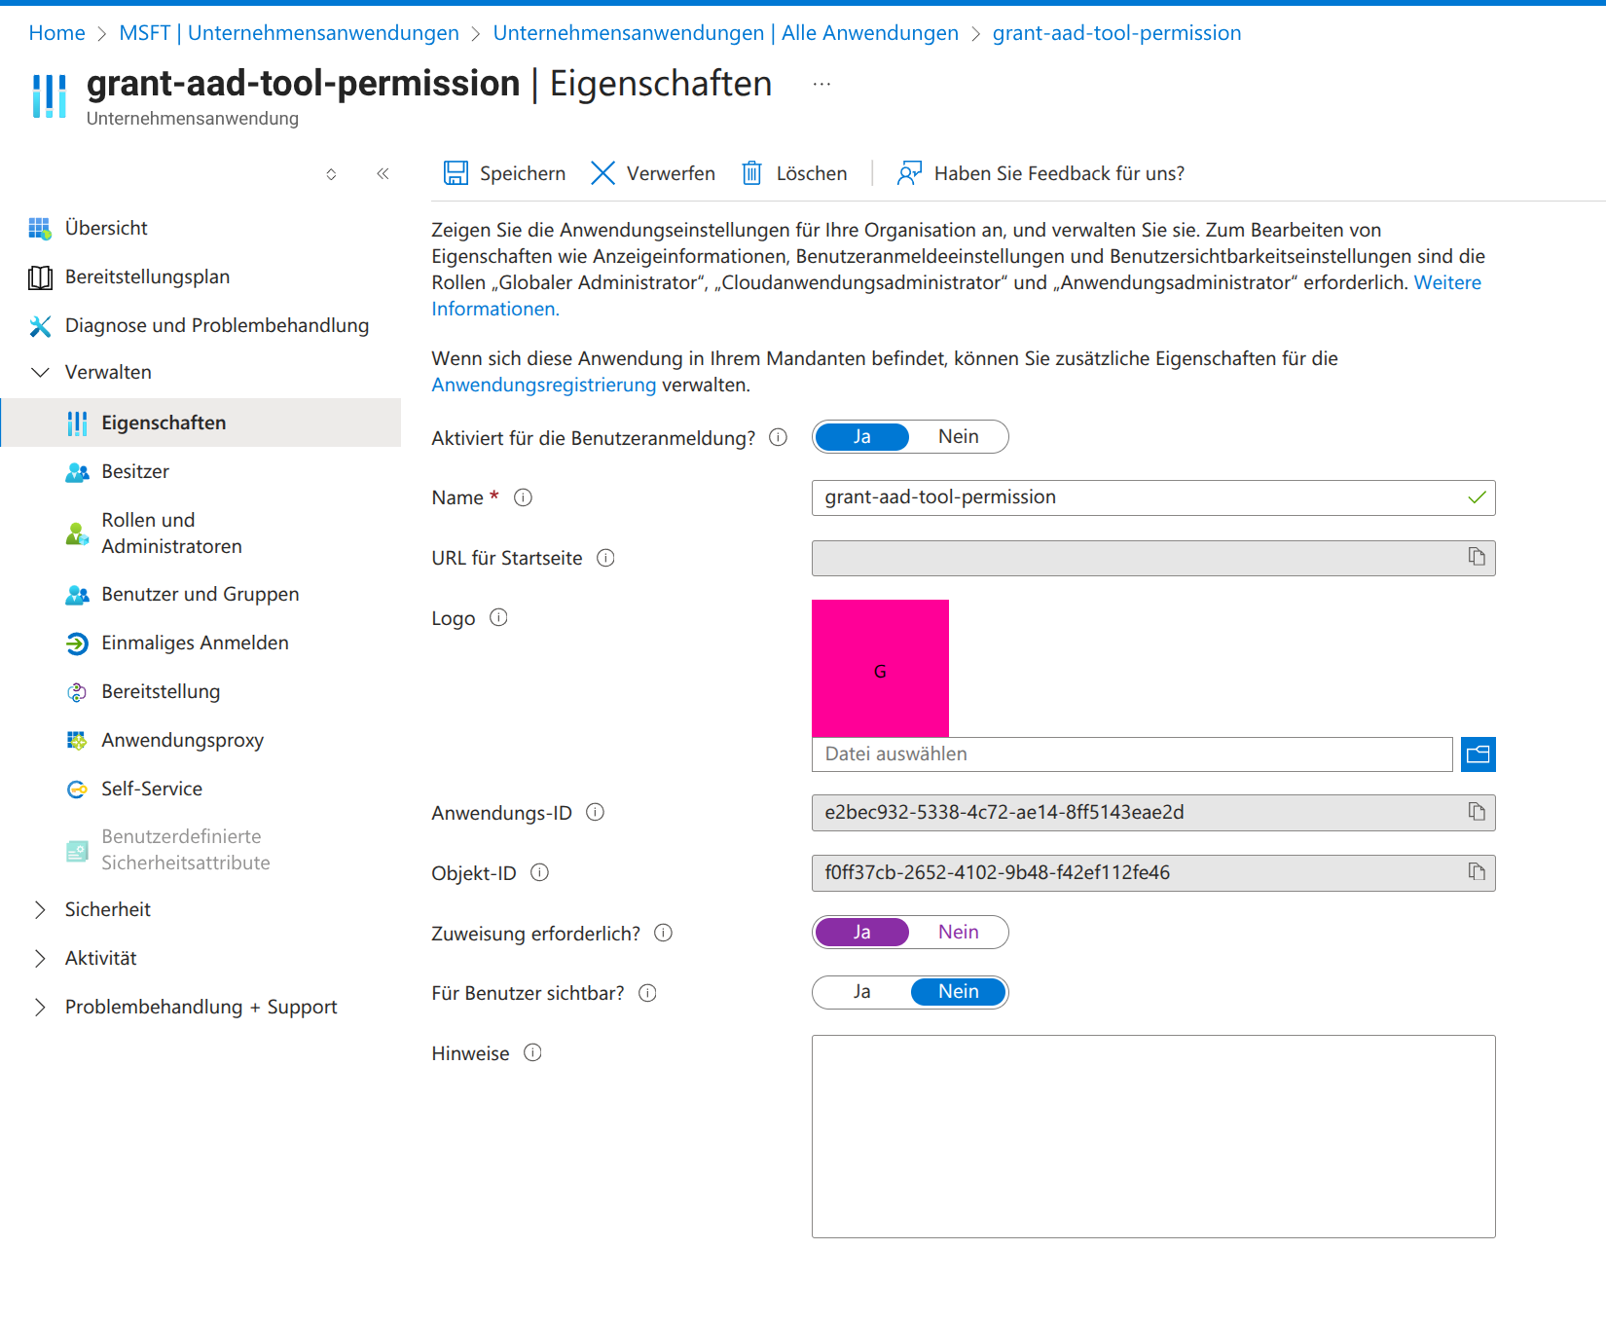Open the Anwendungsregistrierung link
This screenshot has width=1606, height=1323.
point(543,385)
